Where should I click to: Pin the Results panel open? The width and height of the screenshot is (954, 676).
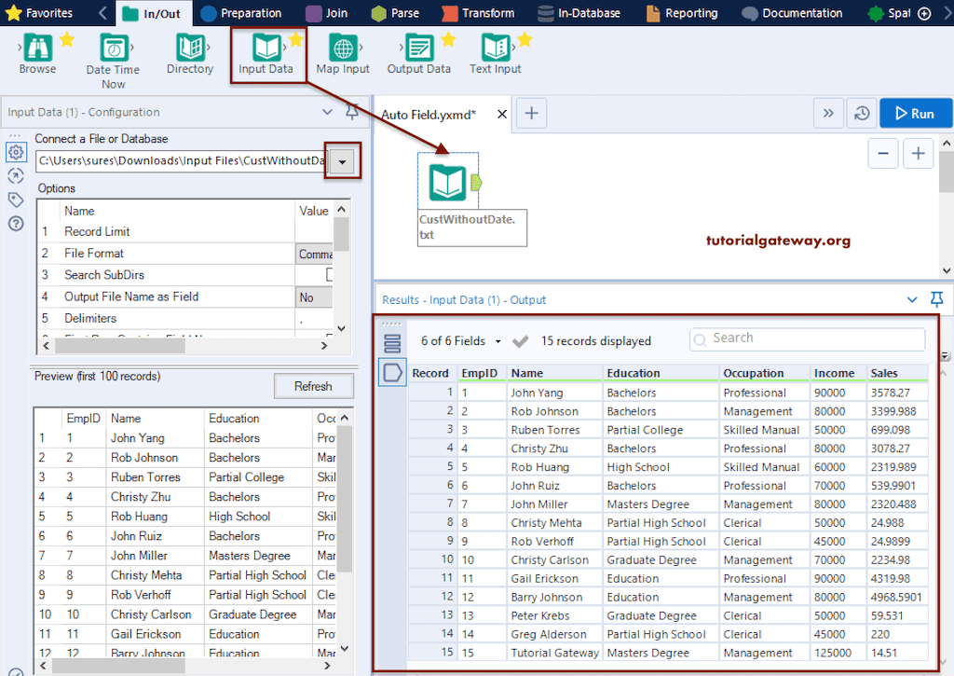[x=937, y=299]
